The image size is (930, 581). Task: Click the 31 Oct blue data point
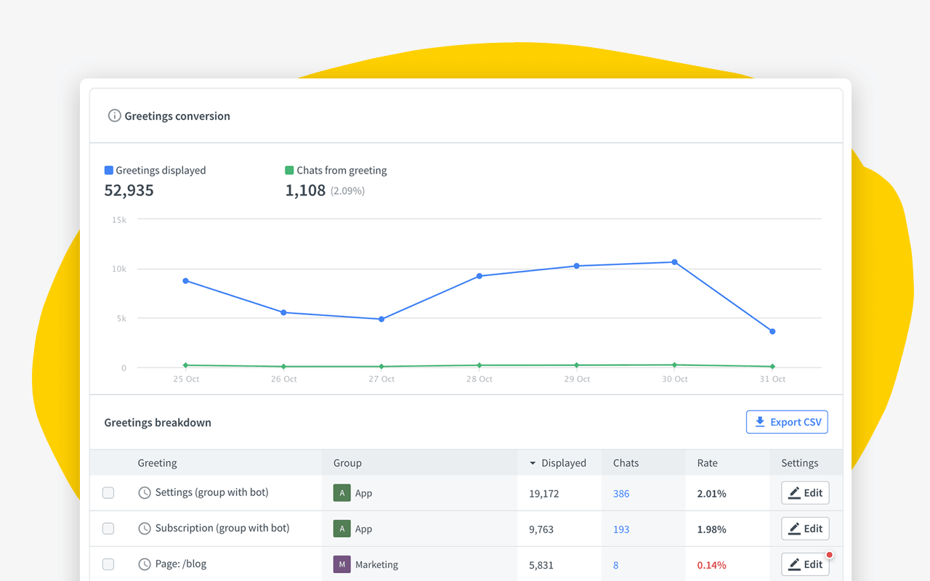772,331
